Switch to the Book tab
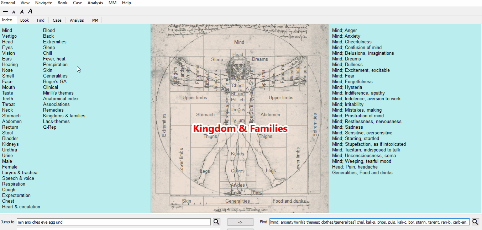Viewport: 482px width, 230px height. click(x=25, y=20)
